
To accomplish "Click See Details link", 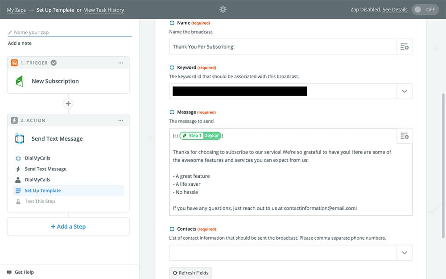I will tap(395, 10).
